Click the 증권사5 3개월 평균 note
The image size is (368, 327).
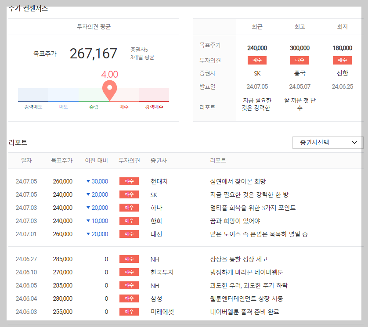[x=142, y=54]
